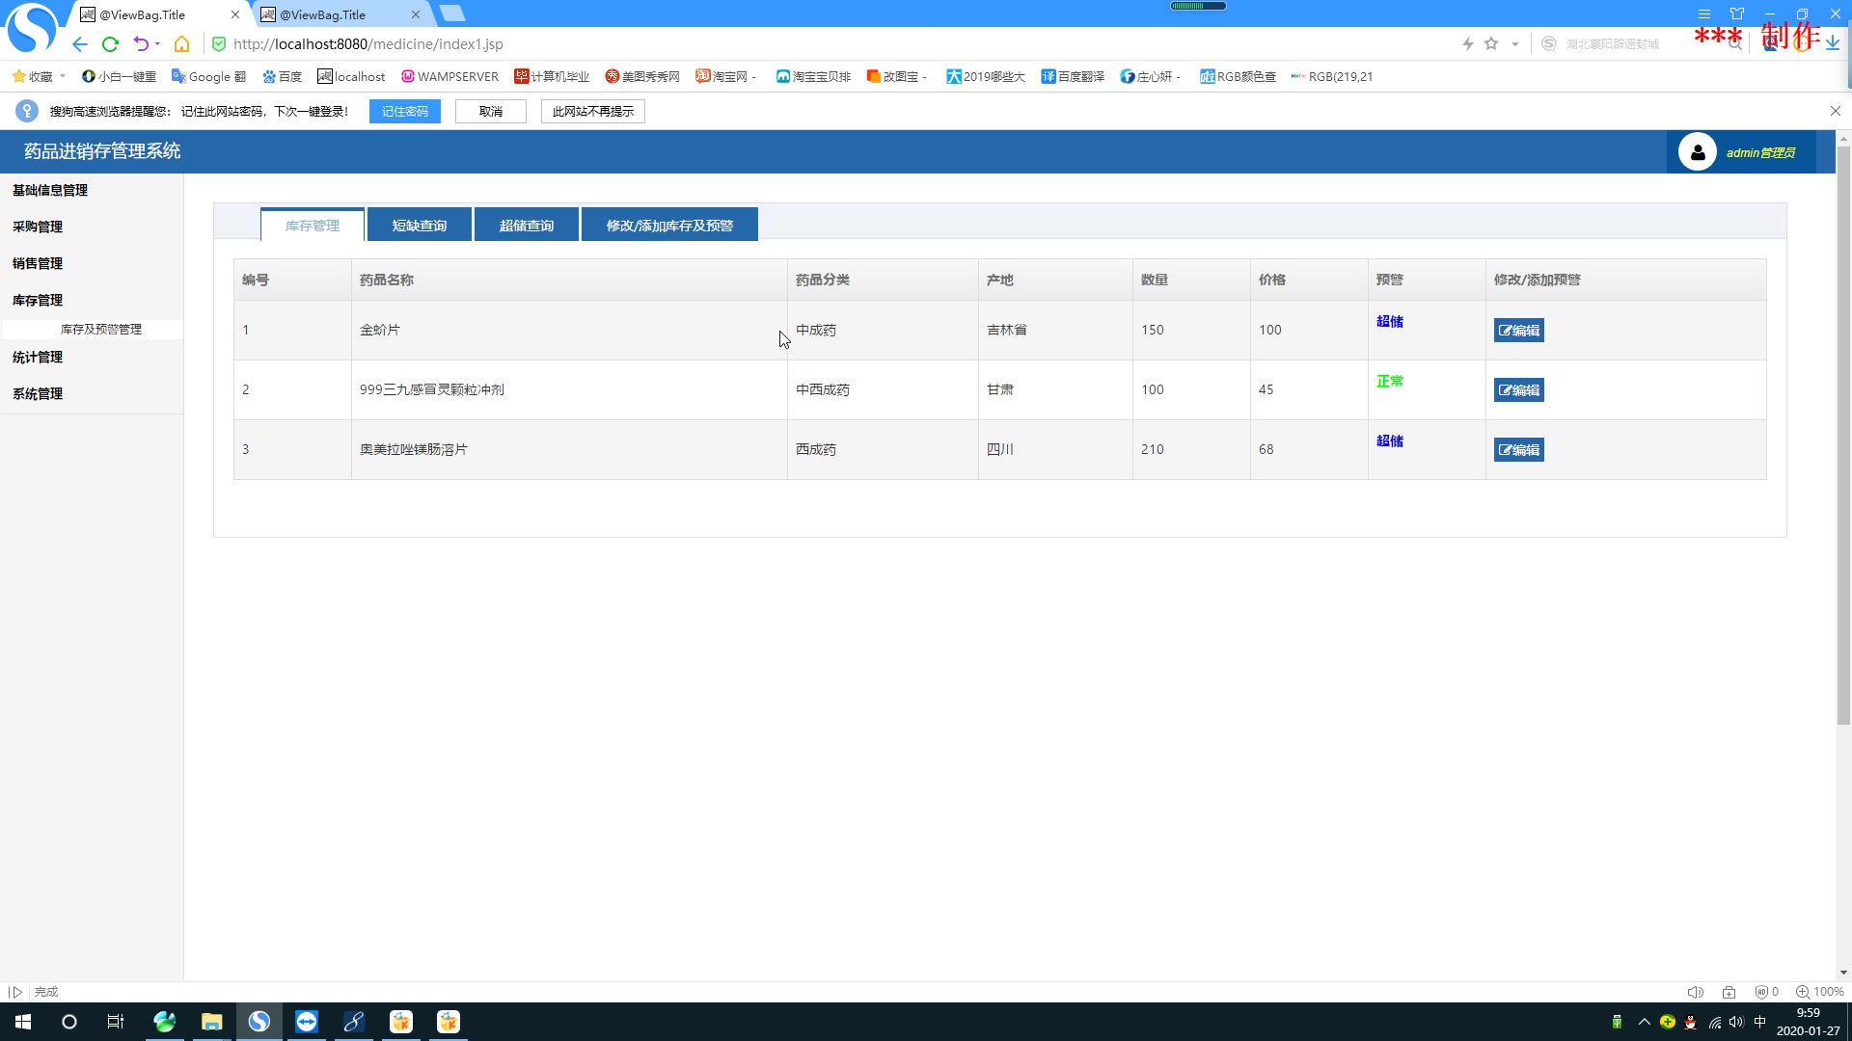Click the admin user avatar icon
Viewport: 1852px width, 1041px height.
(x=1697, y=152)
